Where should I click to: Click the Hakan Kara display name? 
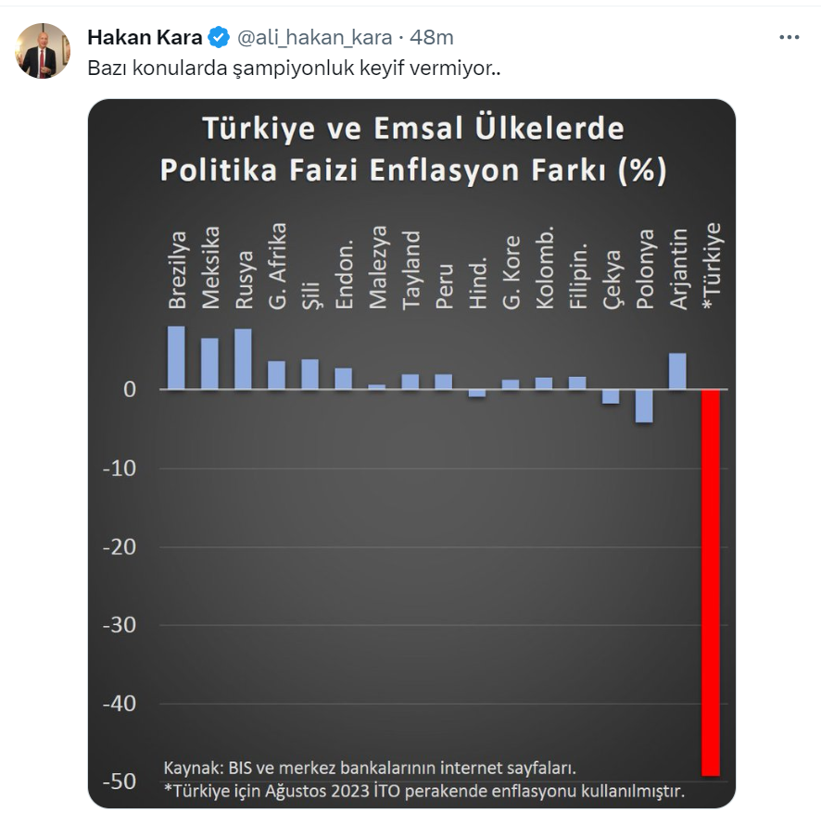click(145, 38)
